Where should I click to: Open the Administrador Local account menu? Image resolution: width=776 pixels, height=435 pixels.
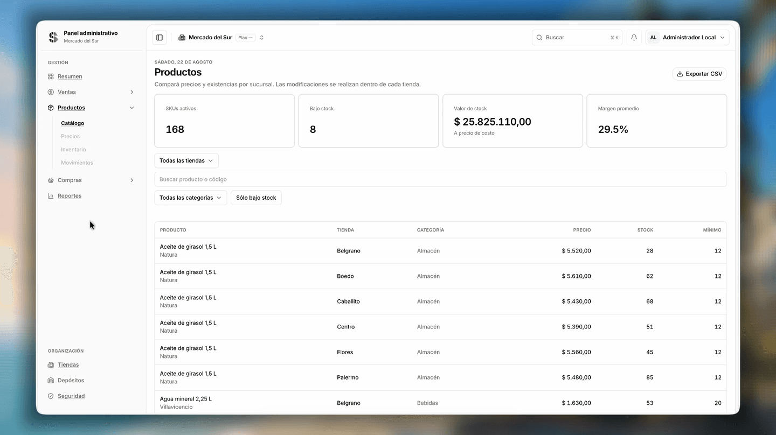click(688, 38)
